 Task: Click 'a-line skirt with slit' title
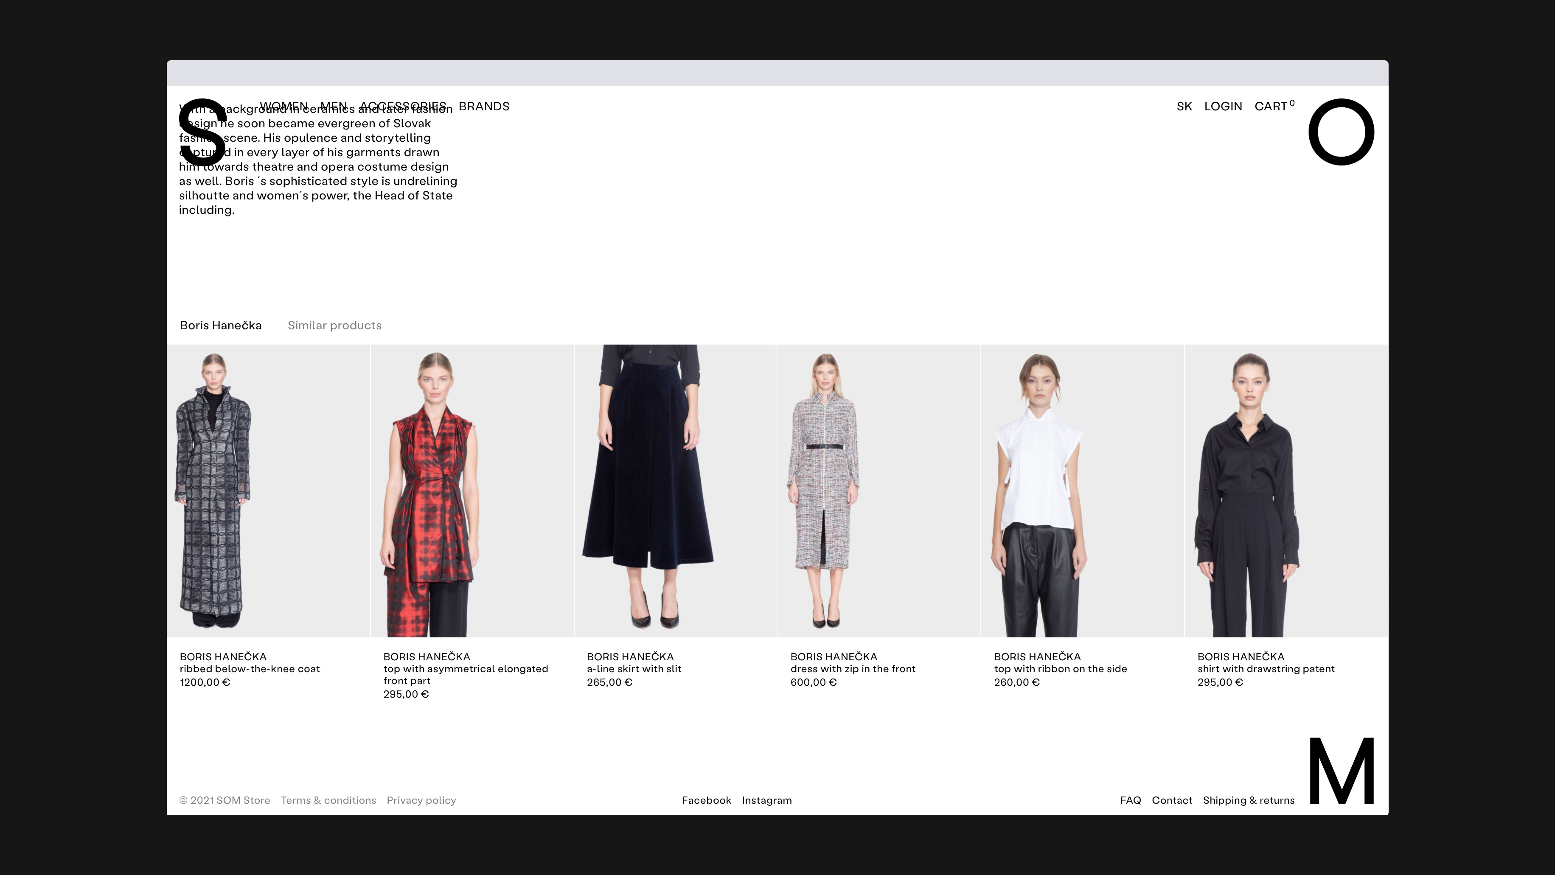[634, 669]
